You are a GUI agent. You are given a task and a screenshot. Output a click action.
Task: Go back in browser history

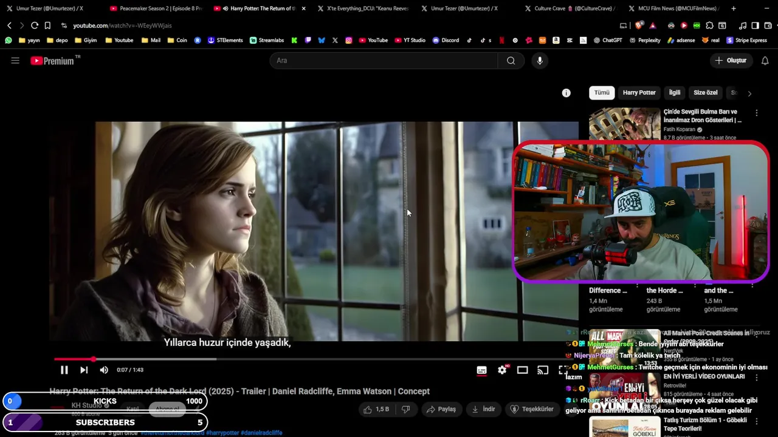click(x=9, y=25)
